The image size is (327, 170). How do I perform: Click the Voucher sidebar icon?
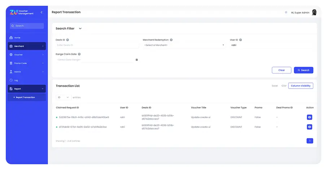click(x=11, y=55)
